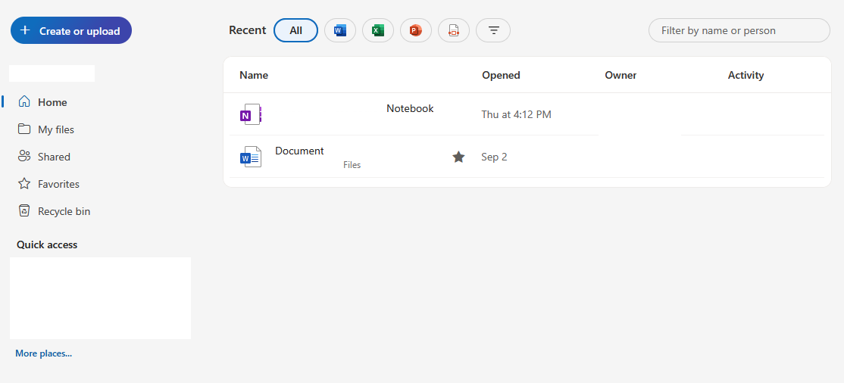Filter recent files by Word documents
The image size is (844, 383).
[339, 30]
